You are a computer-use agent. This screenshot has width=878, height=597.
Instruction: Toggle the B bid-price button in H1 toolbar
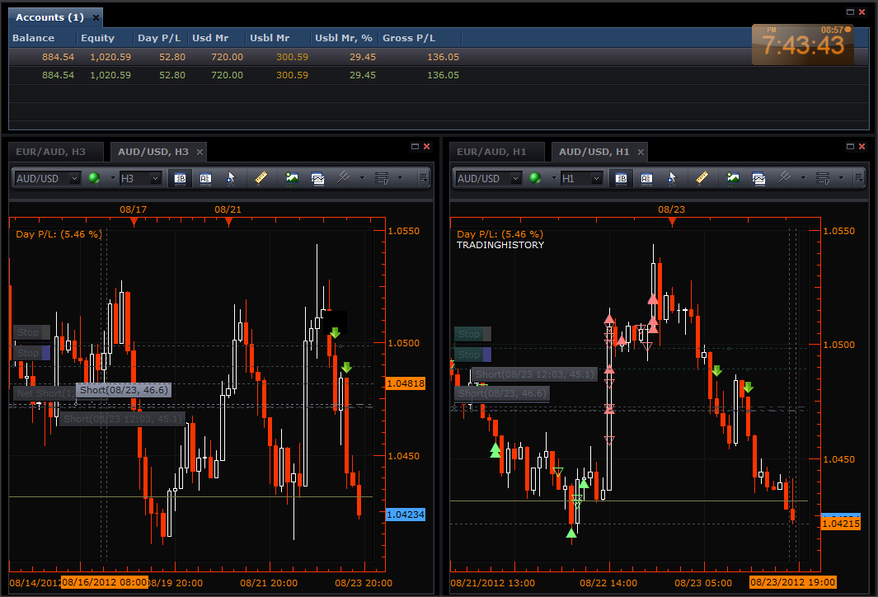[x=621, y=177]
